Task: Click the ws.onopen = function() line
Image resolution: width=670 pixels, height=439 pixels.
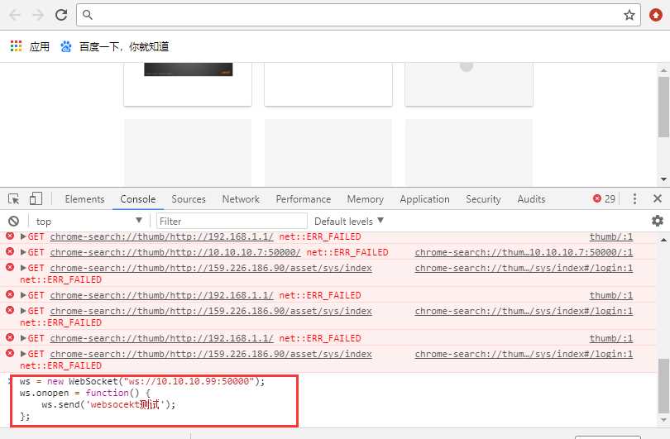Action: click(x=84, y=393)
